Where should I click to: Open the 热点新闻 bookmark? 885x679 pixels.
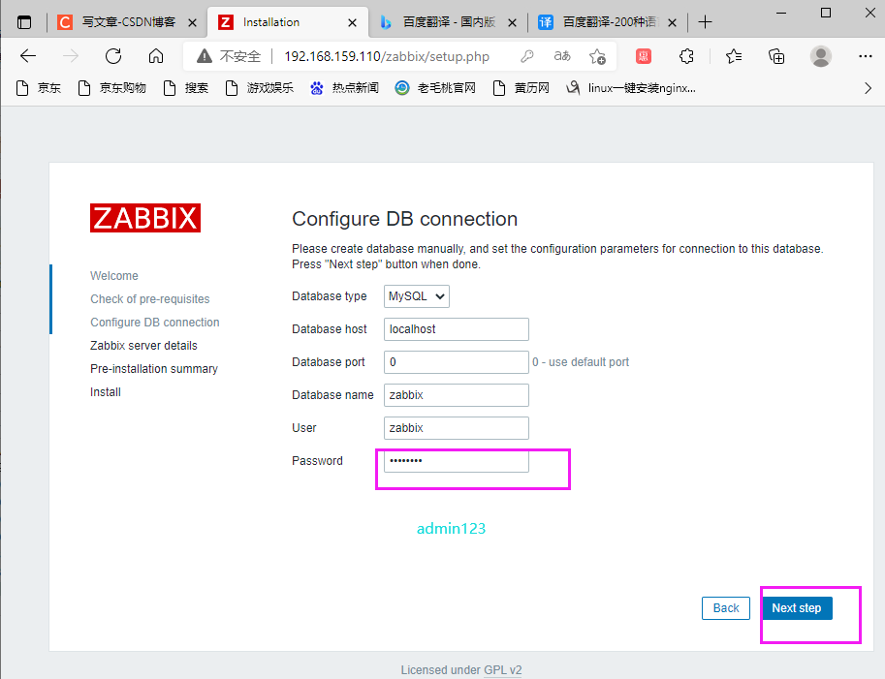(344, 88)
